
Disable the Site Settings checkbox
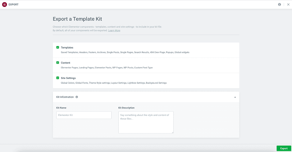pos(58,78)
